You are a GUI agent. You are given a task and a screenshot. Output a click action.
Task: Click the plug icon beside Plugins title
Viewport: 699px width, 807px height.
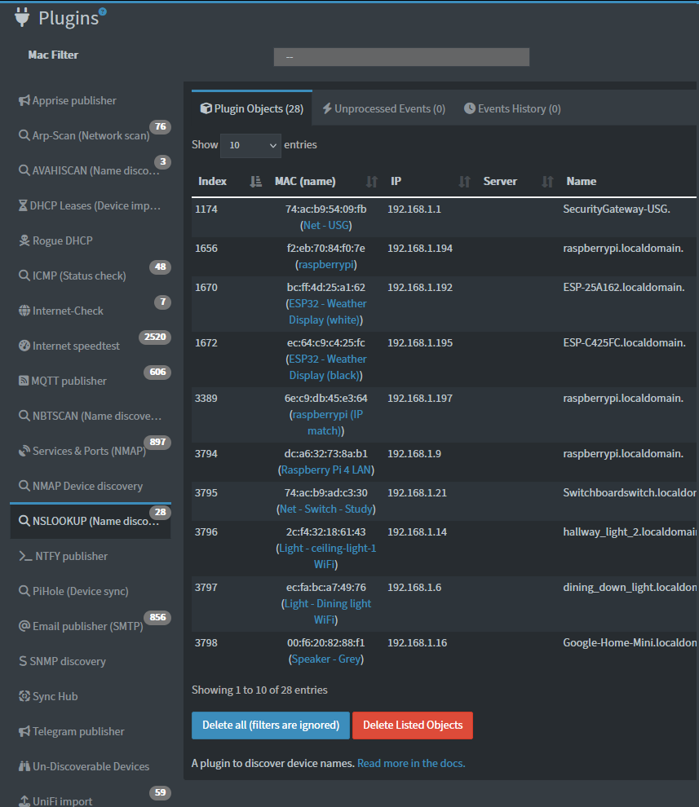[x=22, y=17]
